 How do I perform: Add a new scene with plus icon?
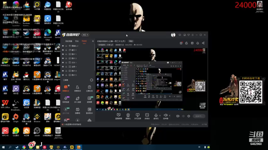coord(93,41)
